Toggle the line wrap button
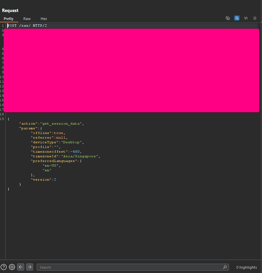The width and height of the screenshot is (262, 273). pos(237,18)
